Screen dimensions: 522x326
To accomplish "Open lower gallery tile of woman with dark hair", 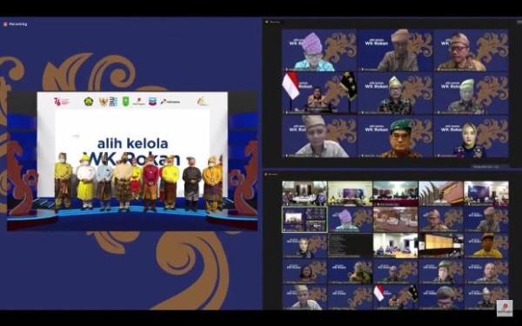I will [304, 271].
